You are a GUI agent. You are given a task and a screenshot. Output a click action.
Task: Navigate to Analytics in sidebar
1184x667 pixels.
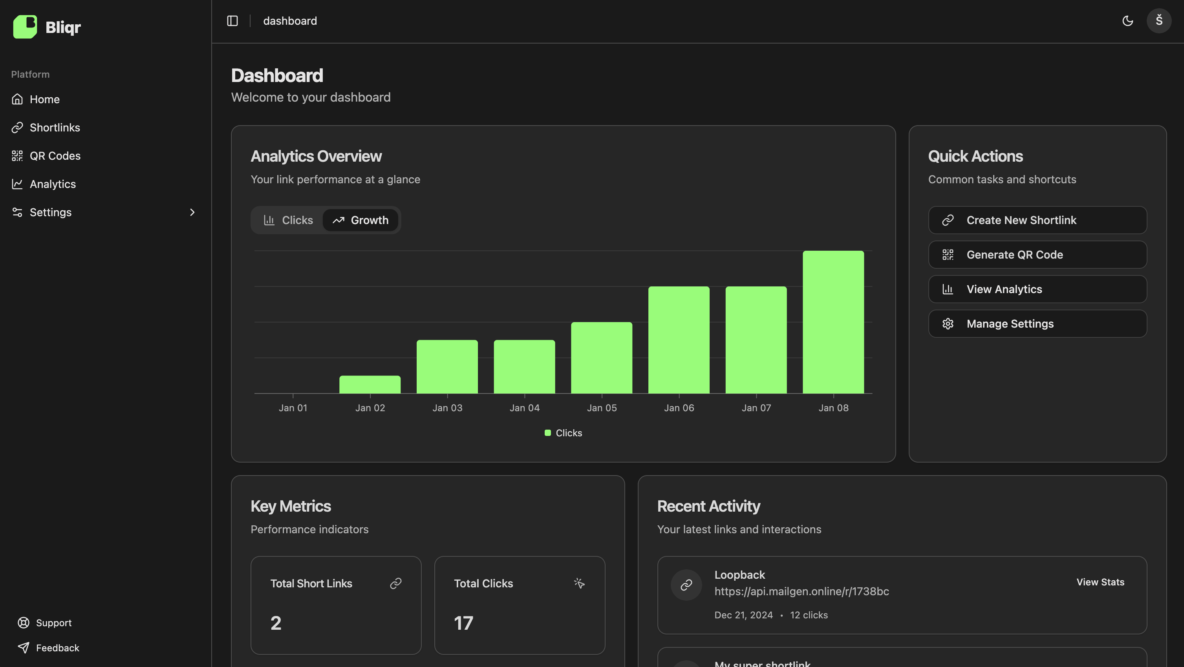coord(105,184)
